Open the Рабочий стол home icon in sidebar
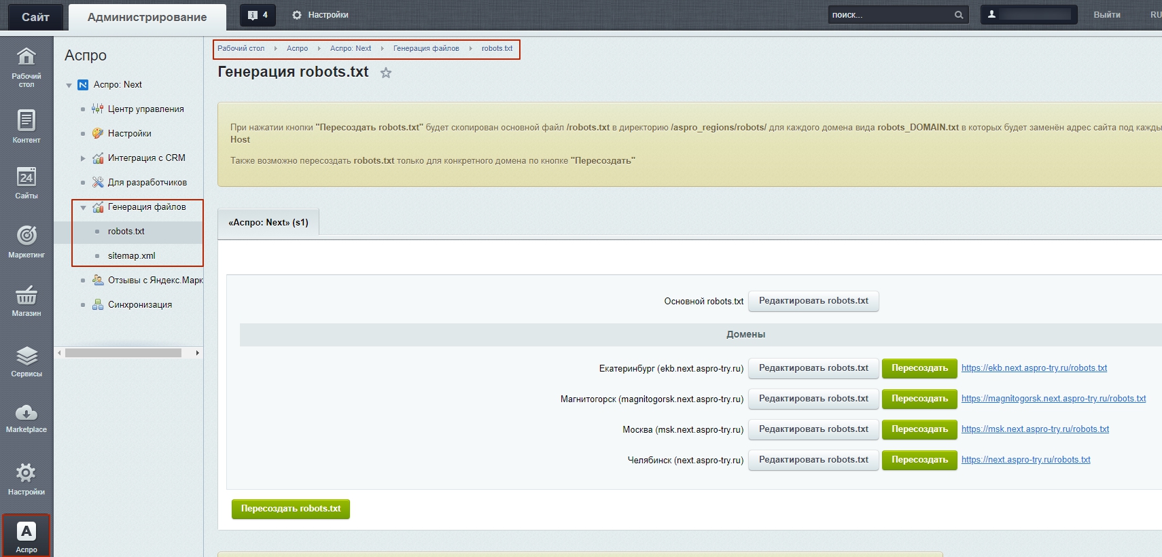The image size is (1162, 557). click(x=27, y=56)
